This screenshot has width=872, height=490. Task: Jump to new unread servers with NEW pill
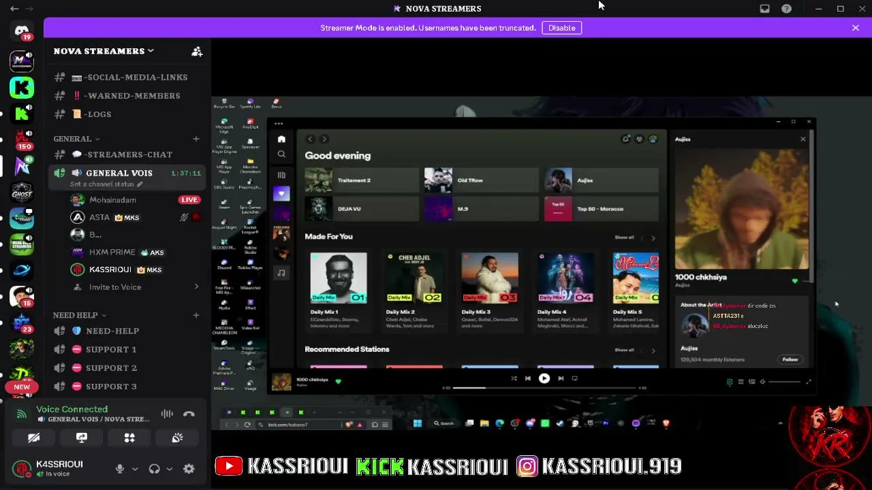[x=22, y=387]
